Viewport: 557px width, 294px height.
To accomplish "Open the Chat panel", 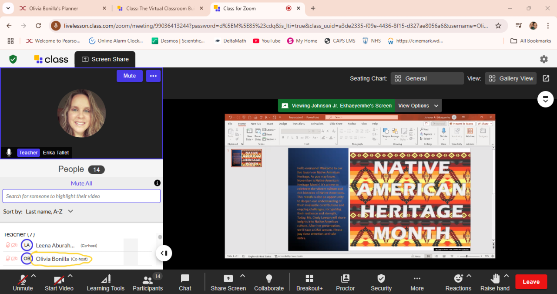I will pos(185,283).
